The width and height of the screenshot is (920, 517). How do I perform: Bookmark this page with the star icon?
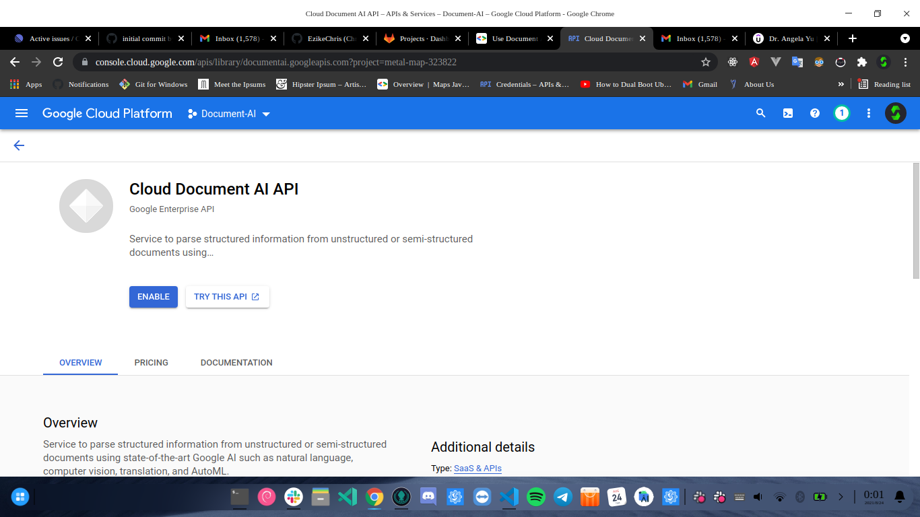tap(706, 62)
